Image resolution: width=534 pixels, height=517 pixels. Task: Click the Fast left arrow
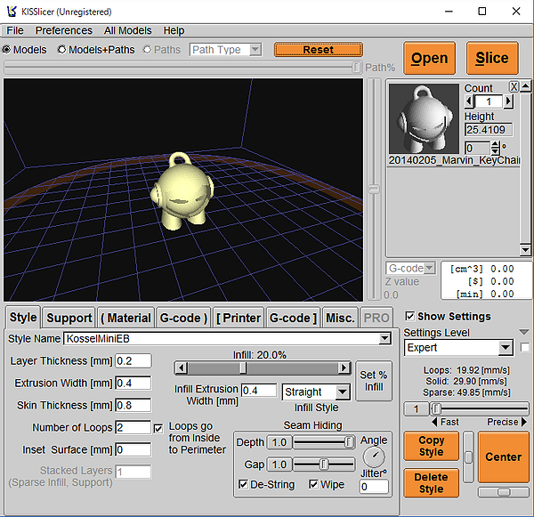pyautogui.click(x=434, y=422)
